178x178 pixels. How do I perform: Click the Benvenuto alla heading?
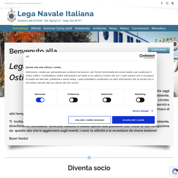(33, 50)
